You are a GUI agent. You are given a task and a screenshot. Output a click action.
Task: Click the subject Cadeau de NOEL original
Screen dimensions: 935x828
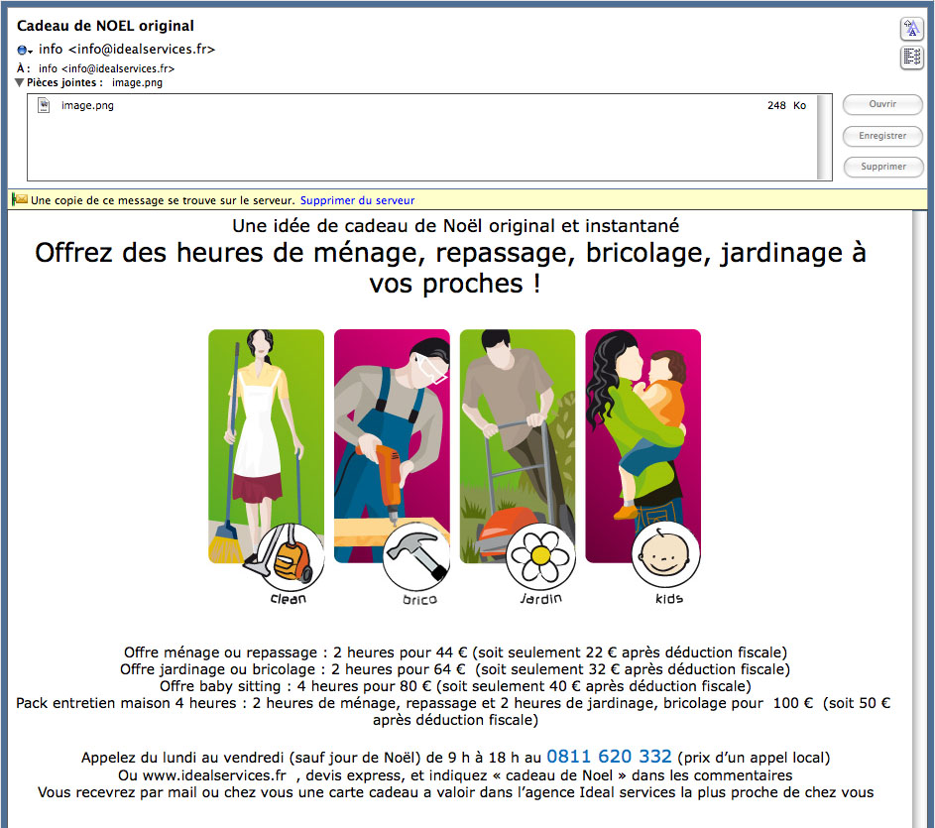click(105, 26)
